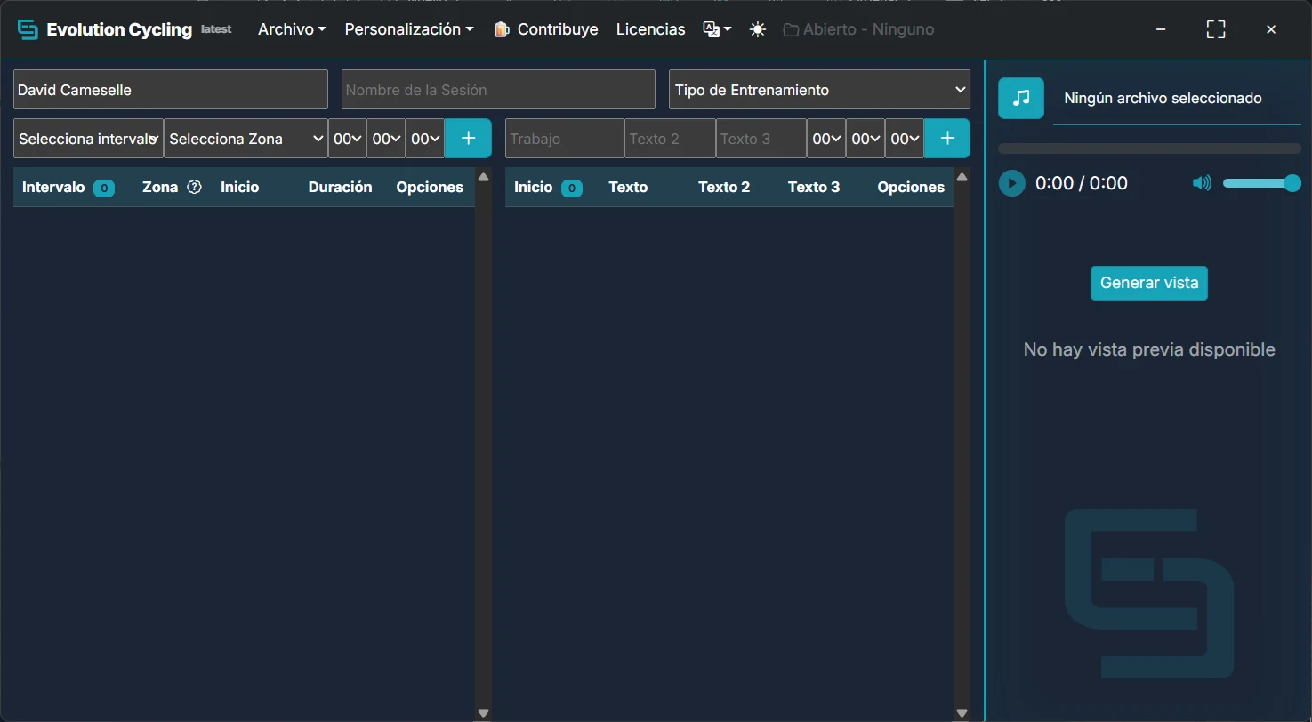Click the Generar vista button

point(1149,283)
